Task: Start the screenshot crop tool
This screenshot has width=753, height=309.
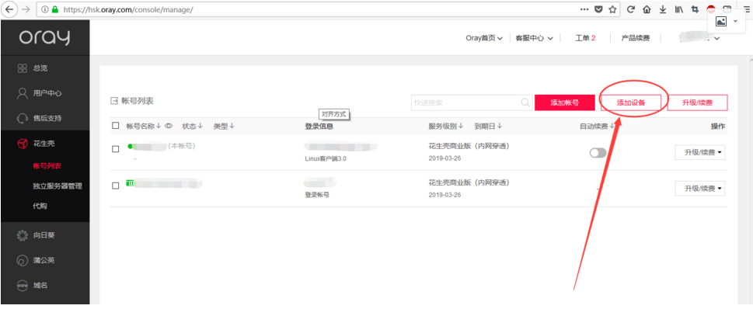Action: [x=695, y=9]
